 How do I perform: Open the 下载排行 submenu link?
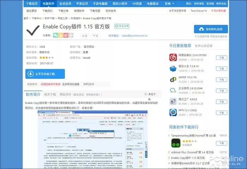pyautogui.click(x=47, y=11)
